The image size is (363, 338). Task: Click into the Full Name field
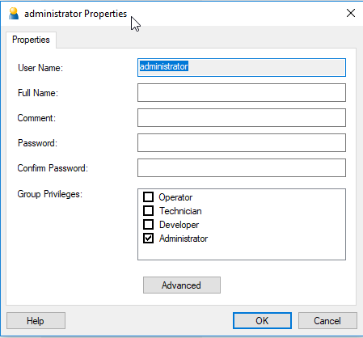pyautogui.click(x=242, y=93)
